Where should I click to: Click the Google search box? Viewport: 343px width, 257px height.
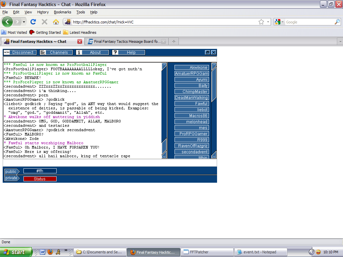[309, 22]
